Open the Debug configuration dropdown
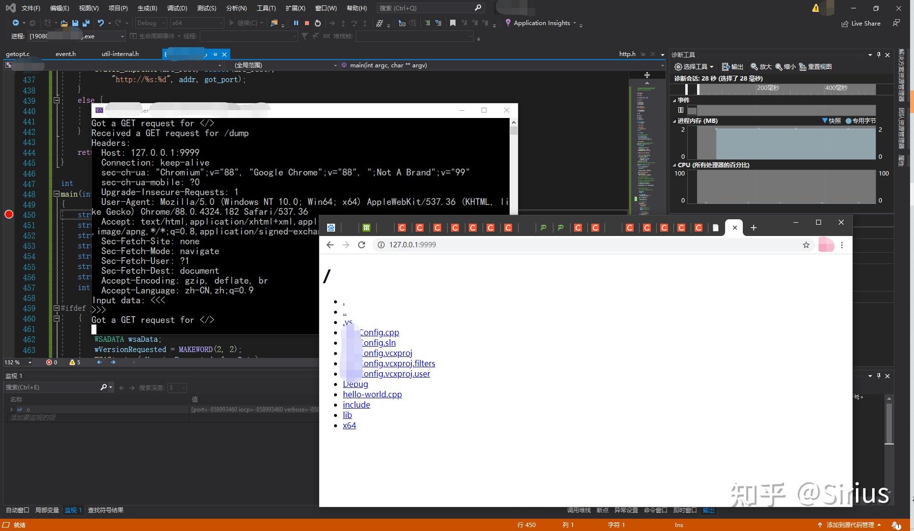The image size is (914, 531). pyautogui.click(x=151, y=23)
